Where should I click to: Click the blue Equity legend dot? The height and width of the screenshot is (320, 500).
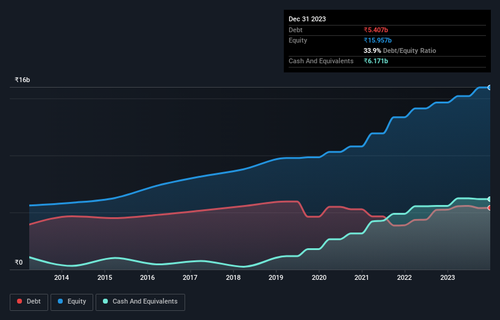60,301
